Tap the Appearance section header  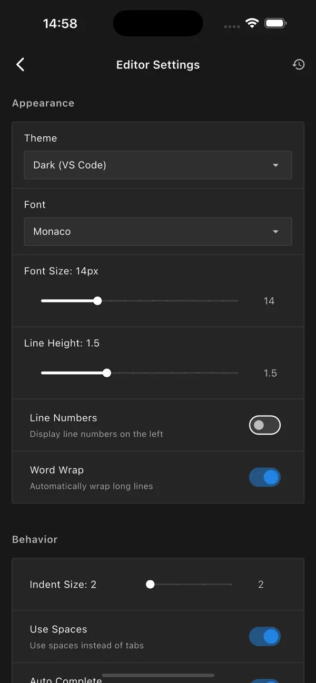click(43, 103)
